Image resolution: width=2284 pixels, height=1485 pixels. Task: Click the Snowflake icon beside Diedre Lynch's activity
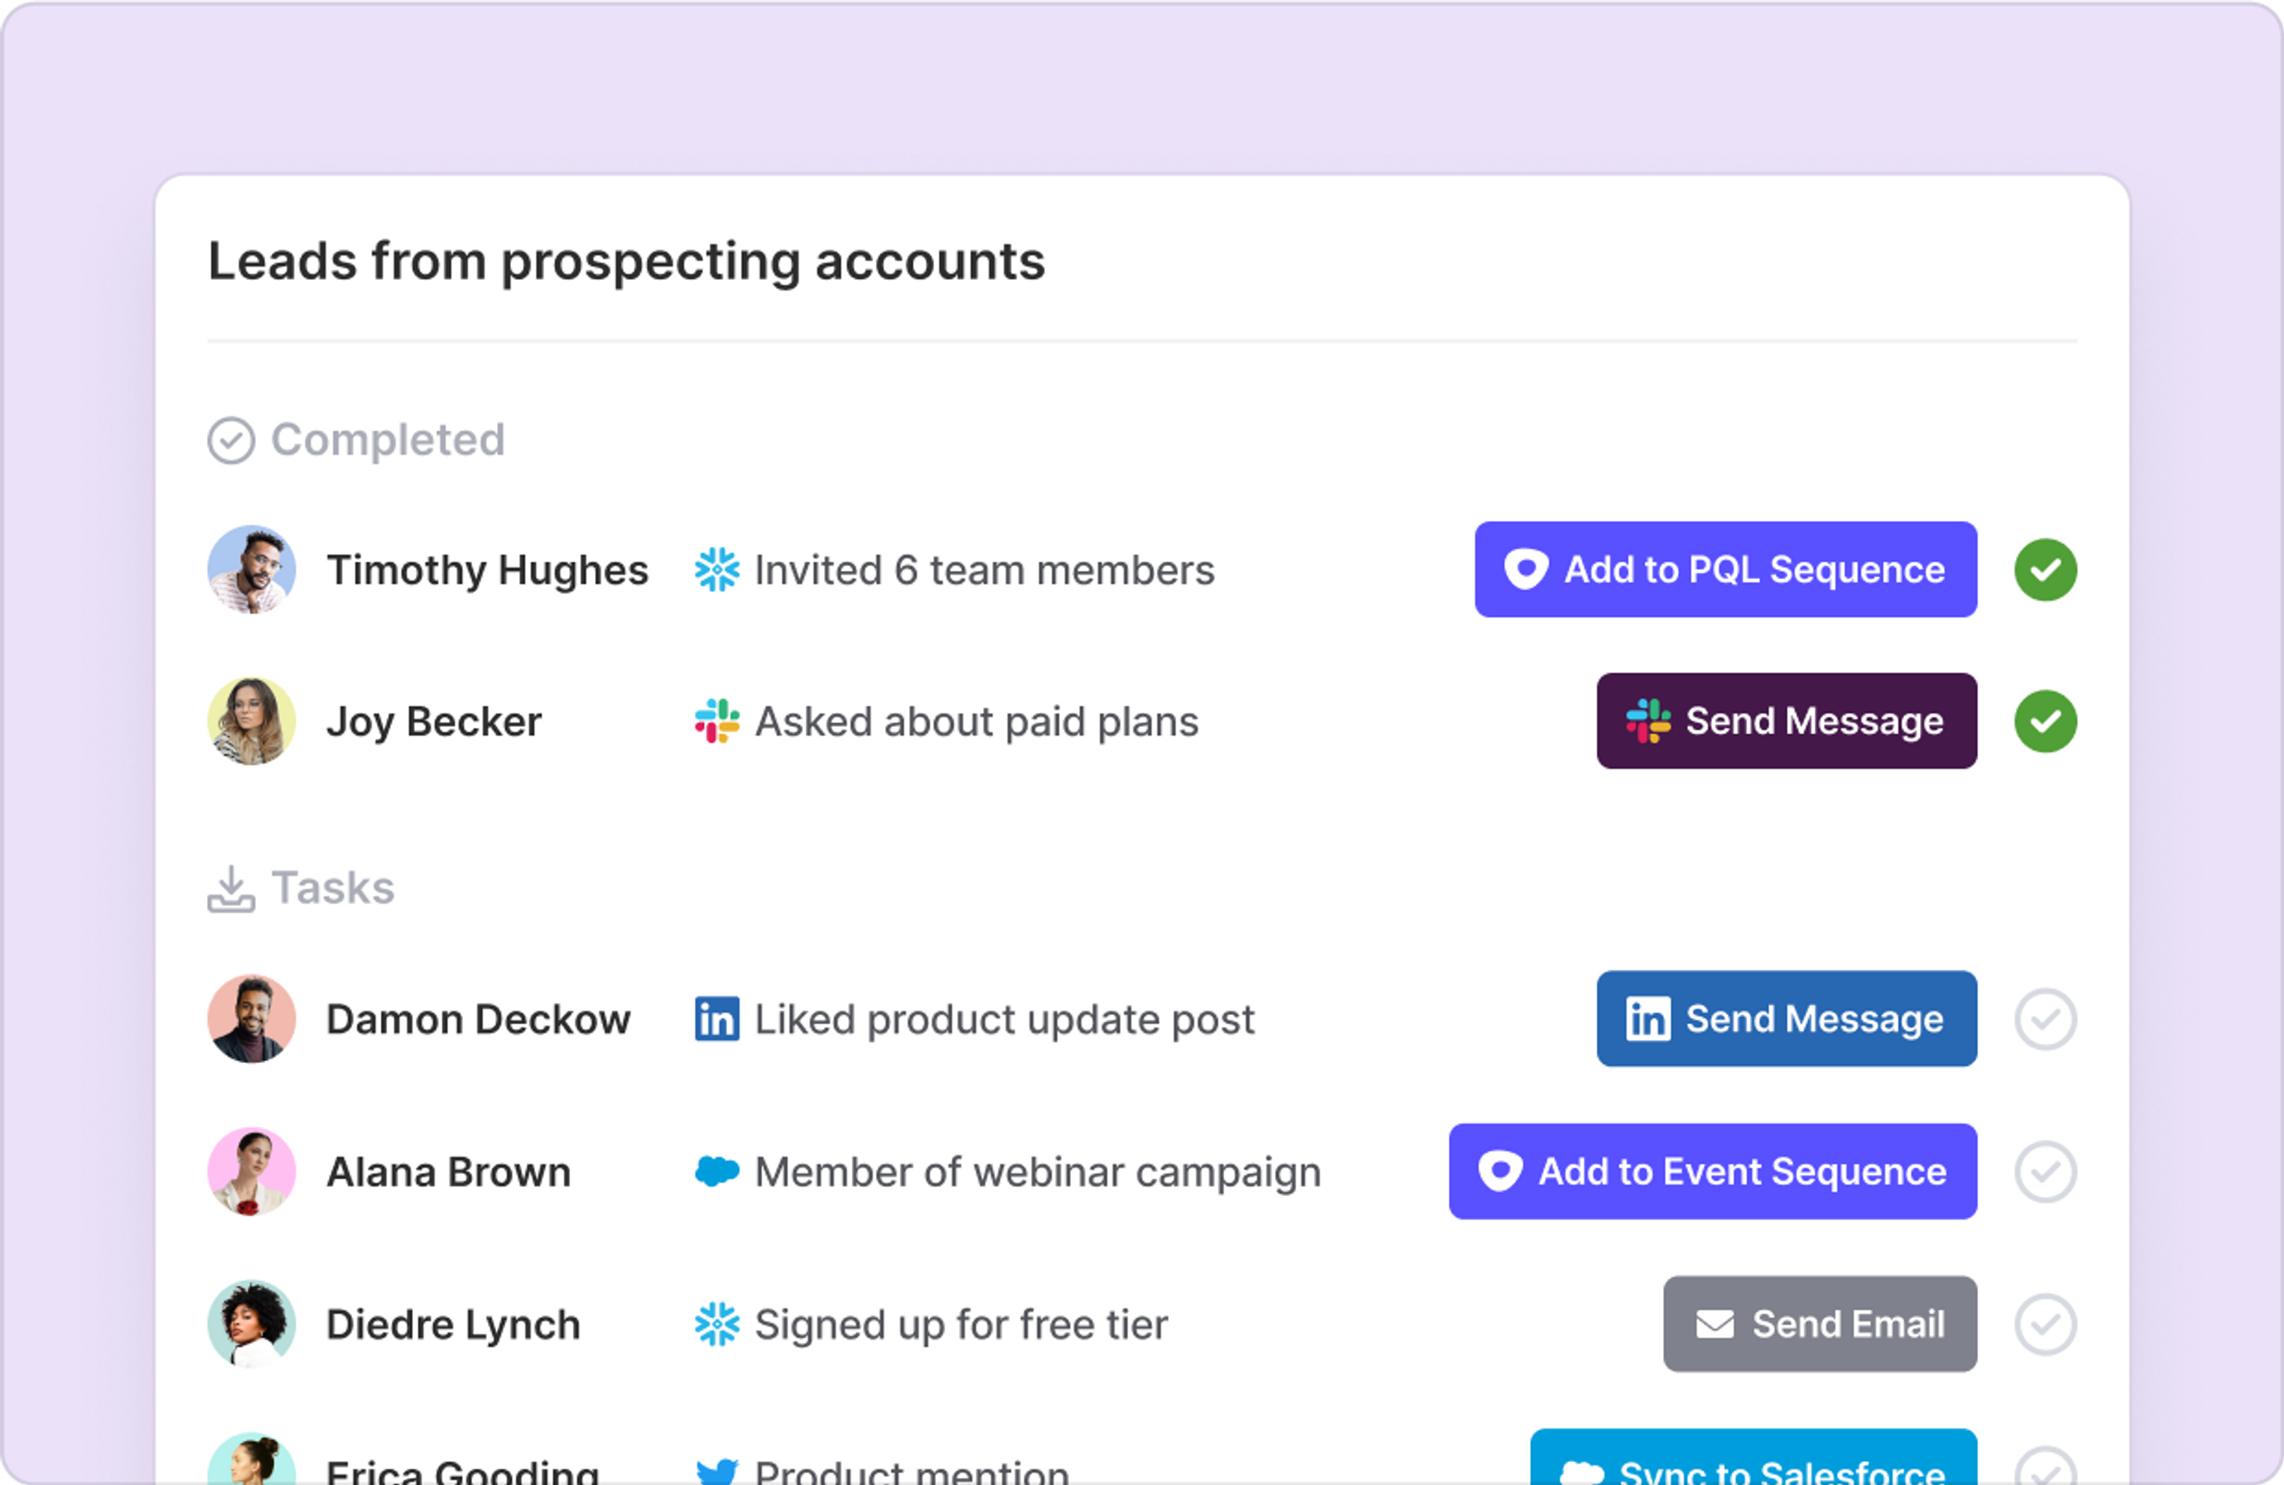click(716, 1324)
